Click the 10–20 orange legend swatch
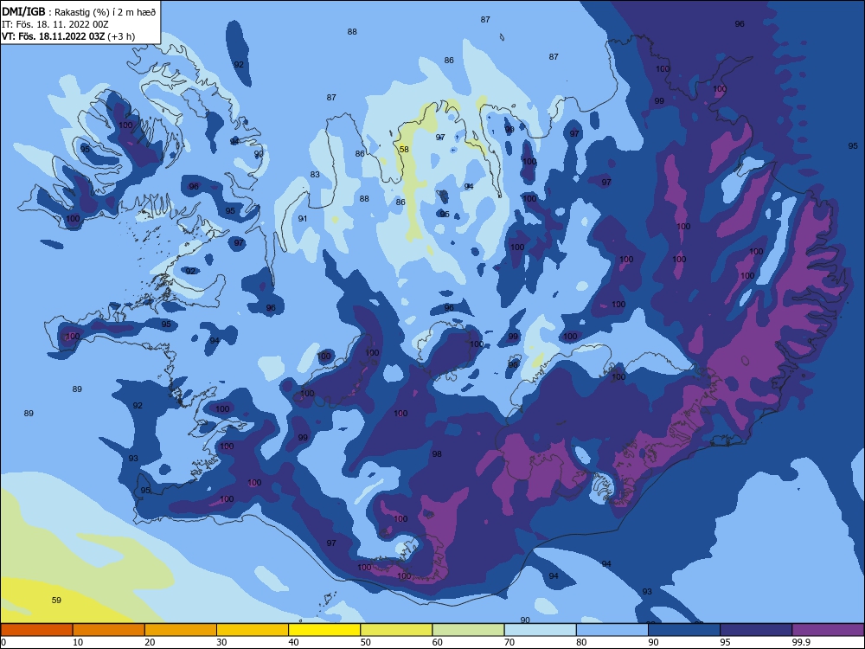The image size is (865, 649). (109, 630)
